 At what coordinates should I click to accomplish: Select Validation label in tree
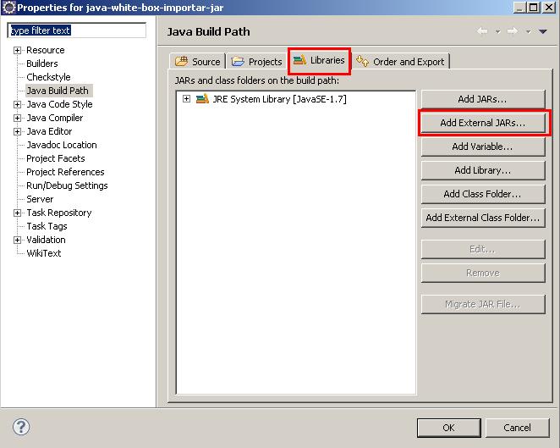pyautogui.click(x=46, y=240)
